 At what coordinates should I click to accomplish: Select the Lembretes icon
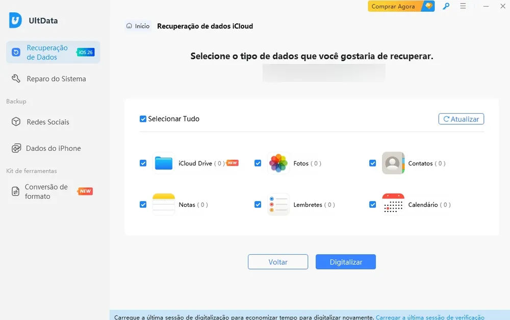(278, 204)
